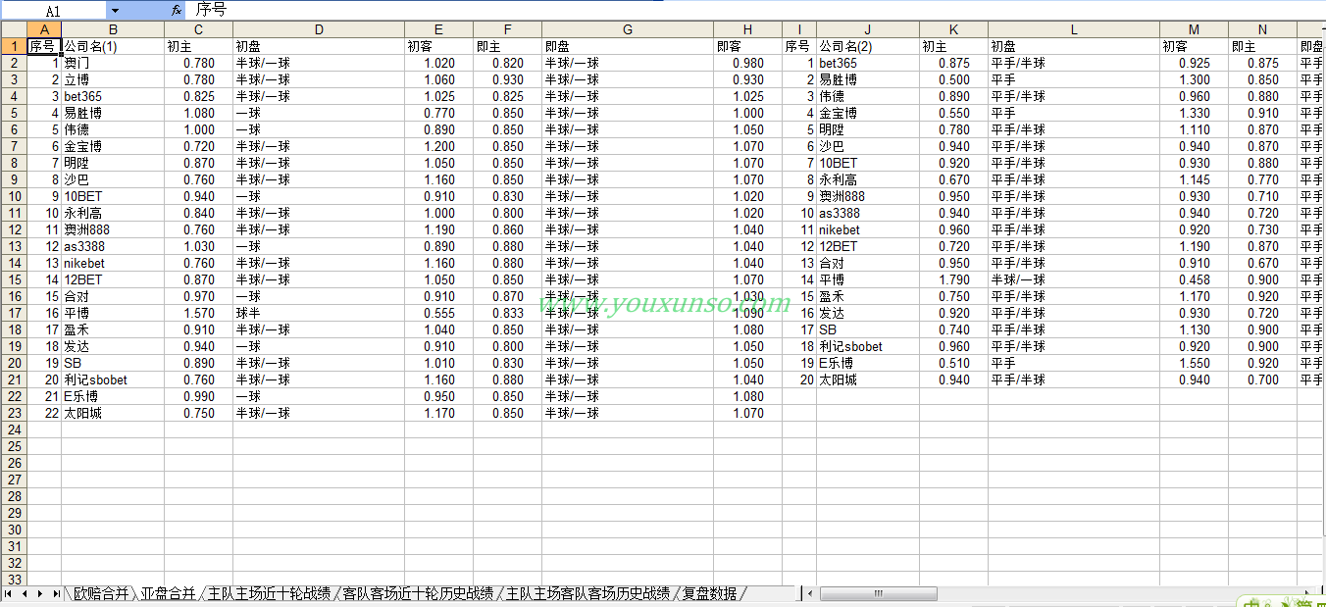Select column I header
The width and height of the screenshot is (1326, 607).
[x=799, y=29]
